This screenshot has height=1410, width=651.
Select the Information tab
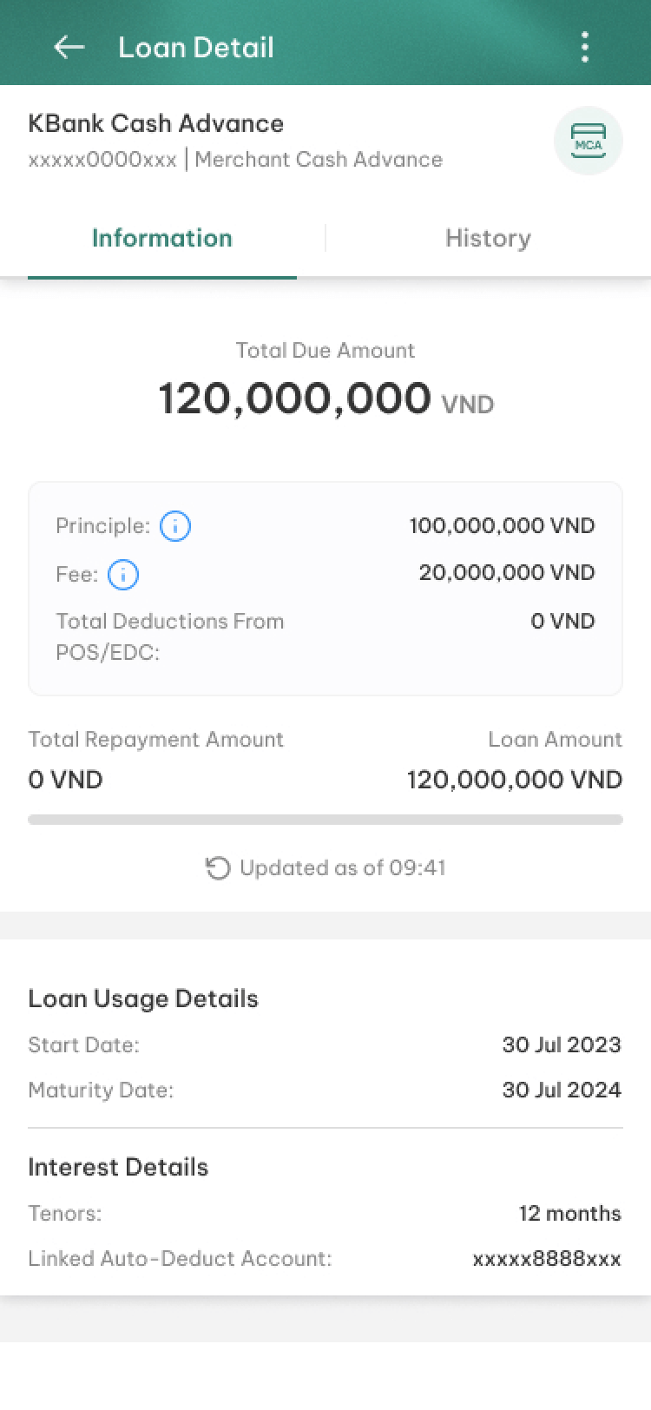(162, 238)
